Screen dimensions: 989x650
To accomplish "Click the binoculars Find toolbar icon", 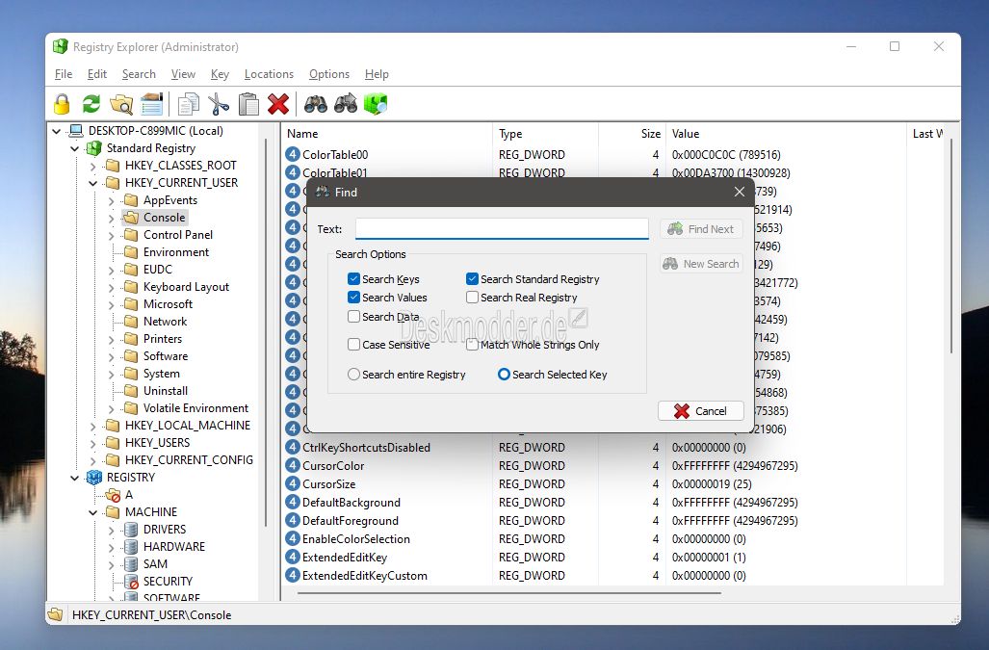I will click(x=315, y=104).
